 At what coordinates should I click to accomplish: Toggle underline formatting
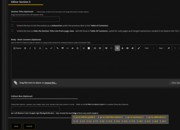click(35, 48)
